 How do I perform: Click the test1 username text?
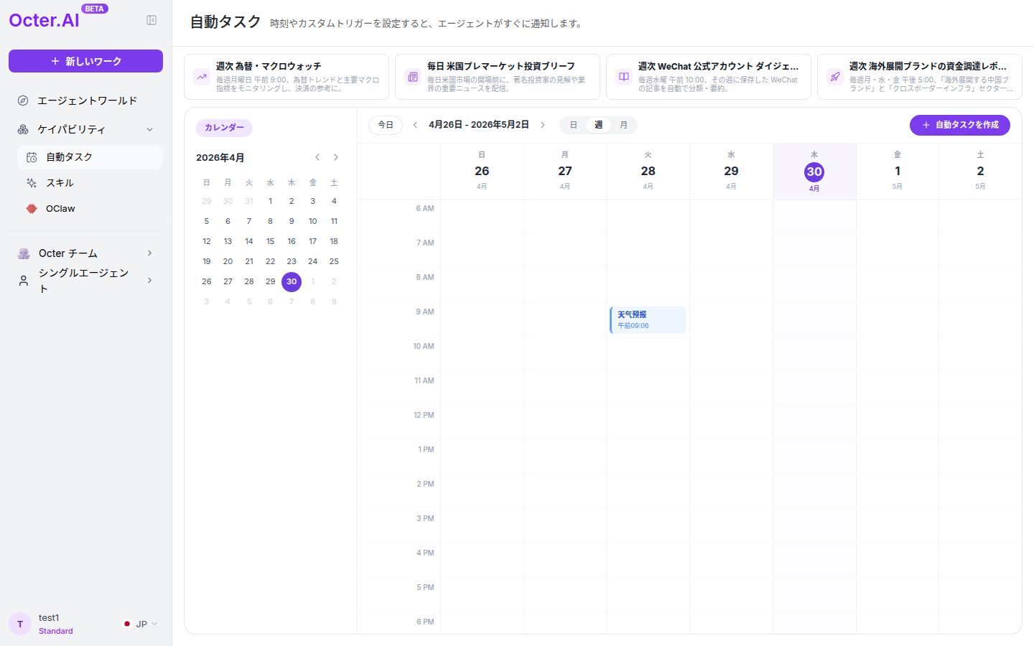[x=49, y=618]
